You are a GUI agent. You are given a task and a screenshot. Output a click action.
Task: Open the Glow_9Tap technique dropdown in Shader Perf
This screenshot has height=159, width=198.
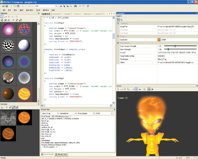[58, 113]
